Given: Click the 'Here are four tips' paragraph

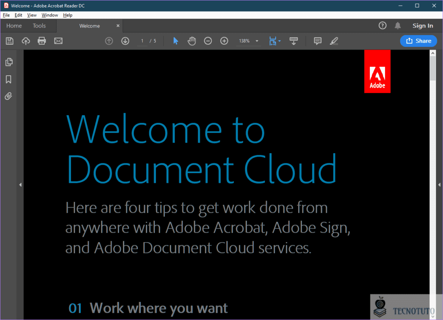Looking at the screenshot, I should pyautogui.click(x=208, y=228).
